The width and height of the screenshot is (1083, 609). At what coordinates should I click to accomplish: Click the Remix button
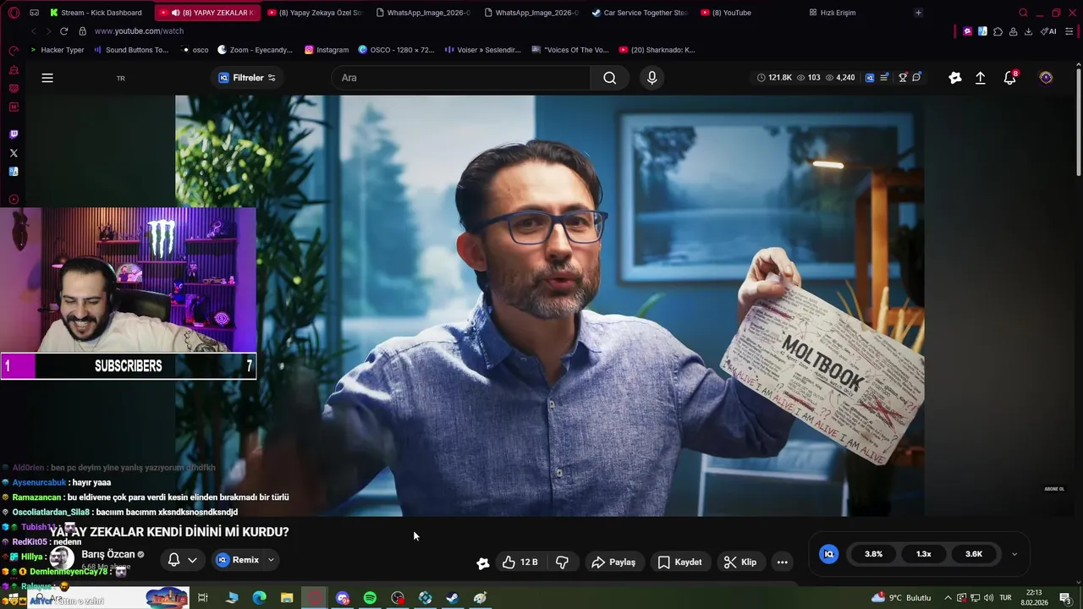point(238,560)
